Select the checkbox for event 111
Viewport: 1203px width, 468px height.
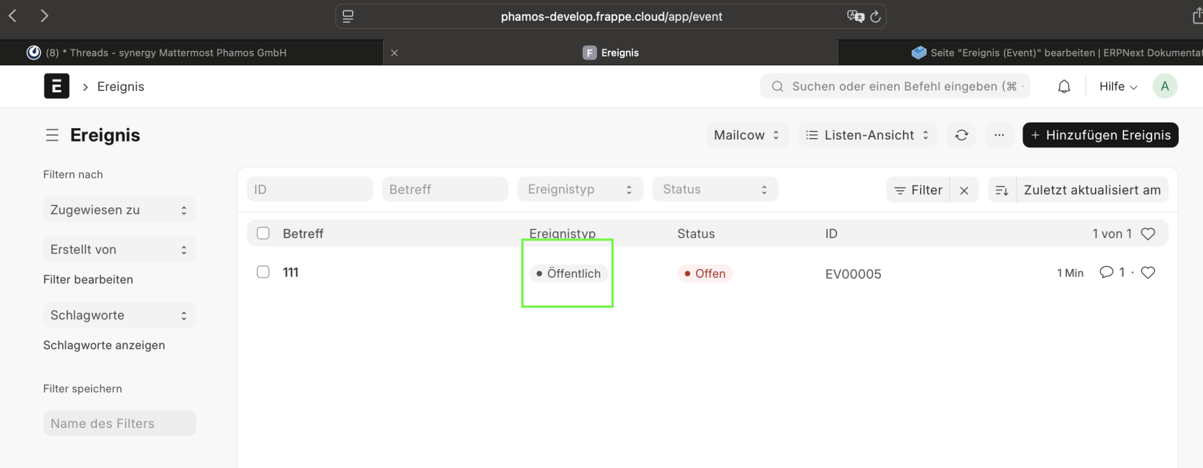click(x=264, y=272)
